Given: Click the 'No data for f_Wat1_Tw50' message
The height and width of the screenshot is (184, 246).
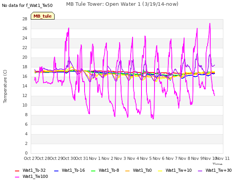Looking at the screenshot, I should (x=27, y=5).
